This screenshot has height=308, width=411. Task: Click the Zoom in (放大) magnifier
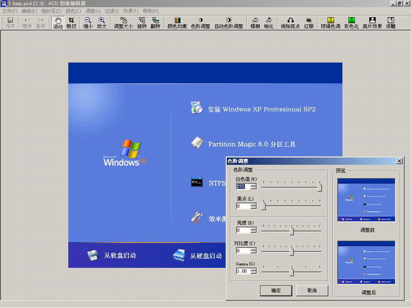pyautogui.click(x=102, y=23)
